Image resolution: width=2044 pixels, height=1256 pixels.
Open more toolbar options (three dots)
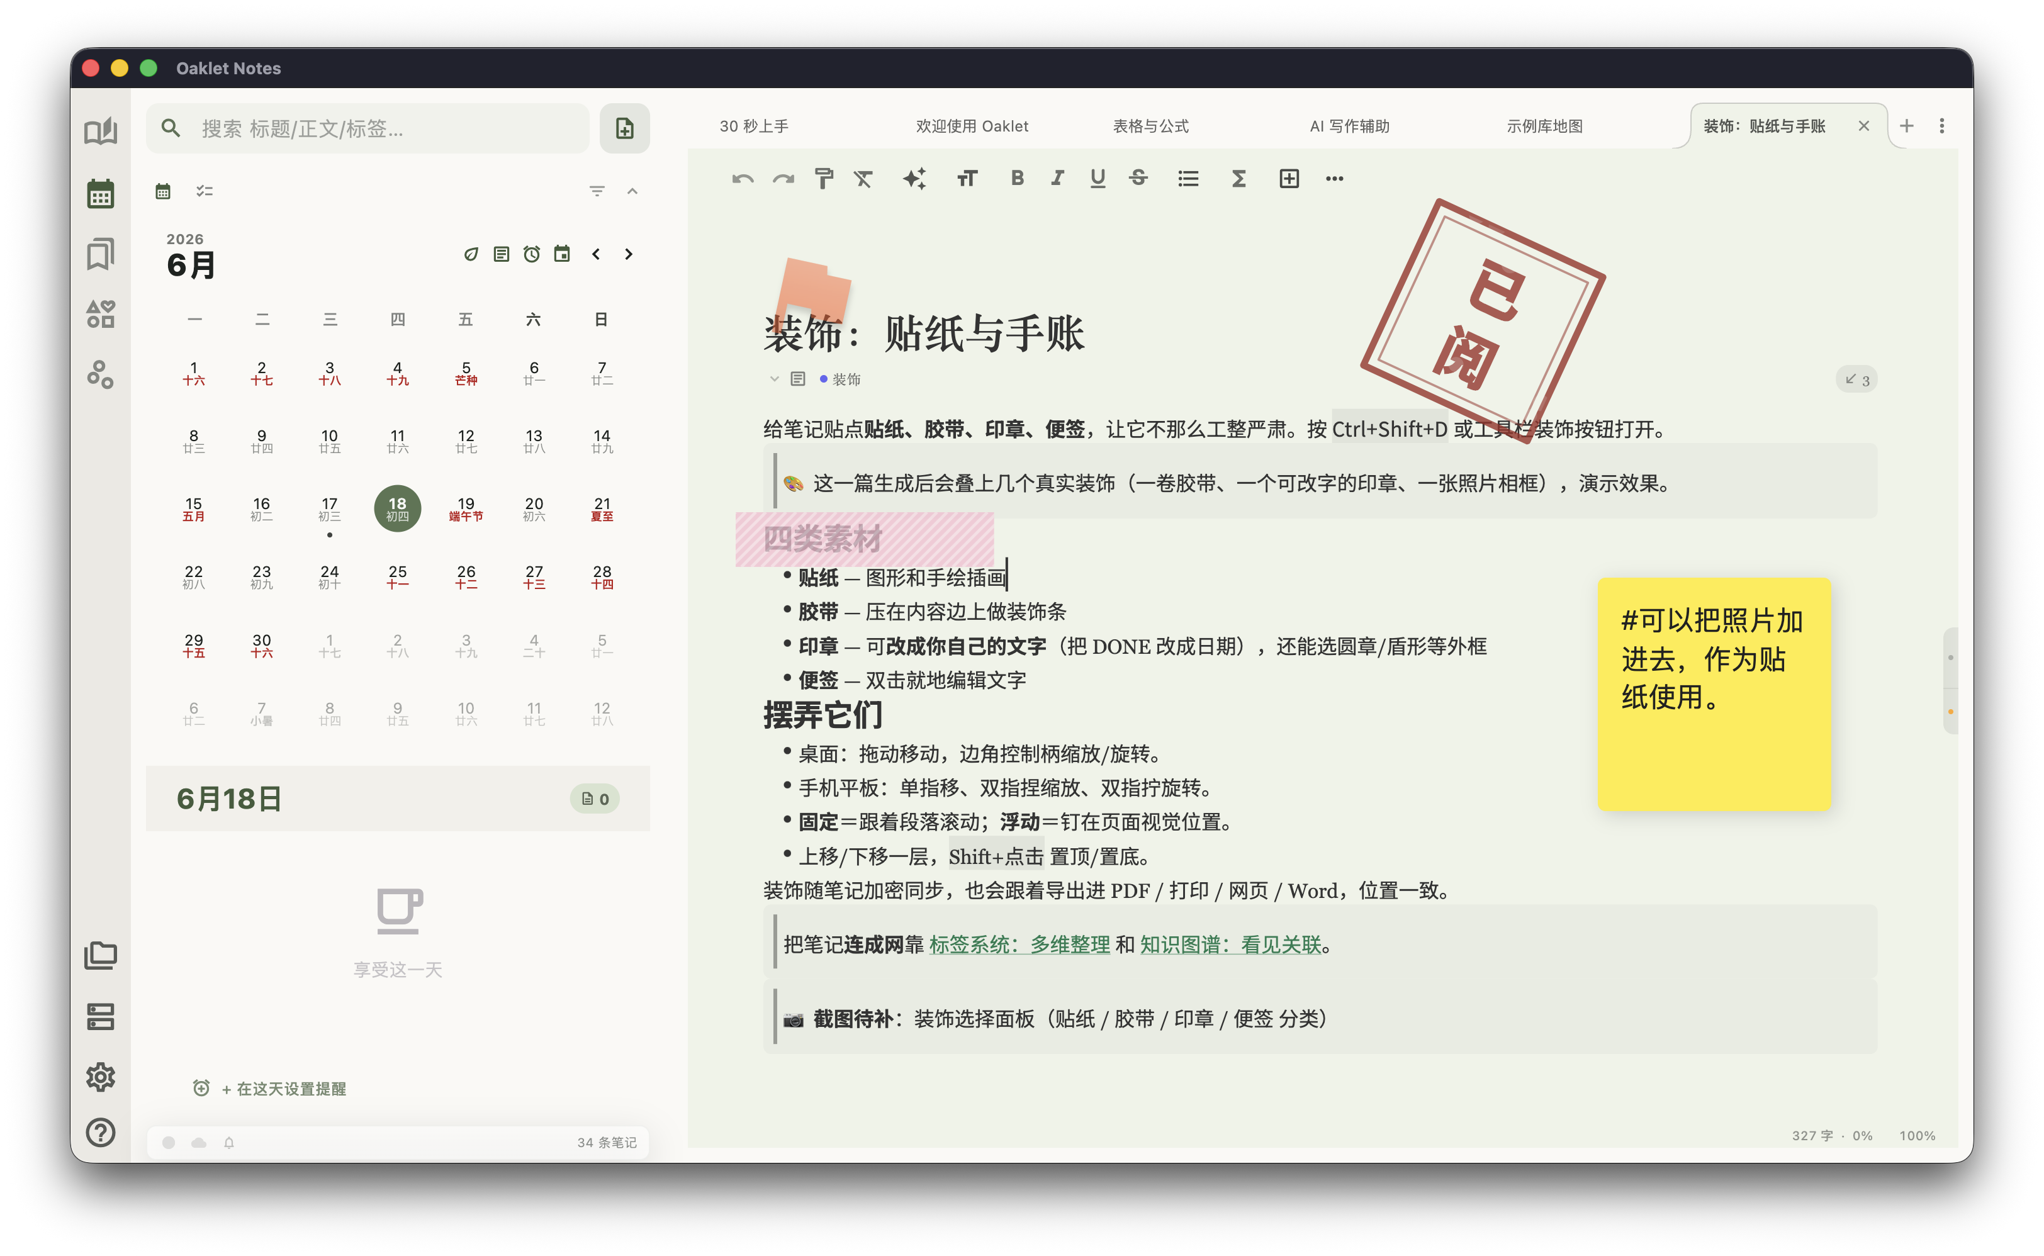(x=1334, y=179)
